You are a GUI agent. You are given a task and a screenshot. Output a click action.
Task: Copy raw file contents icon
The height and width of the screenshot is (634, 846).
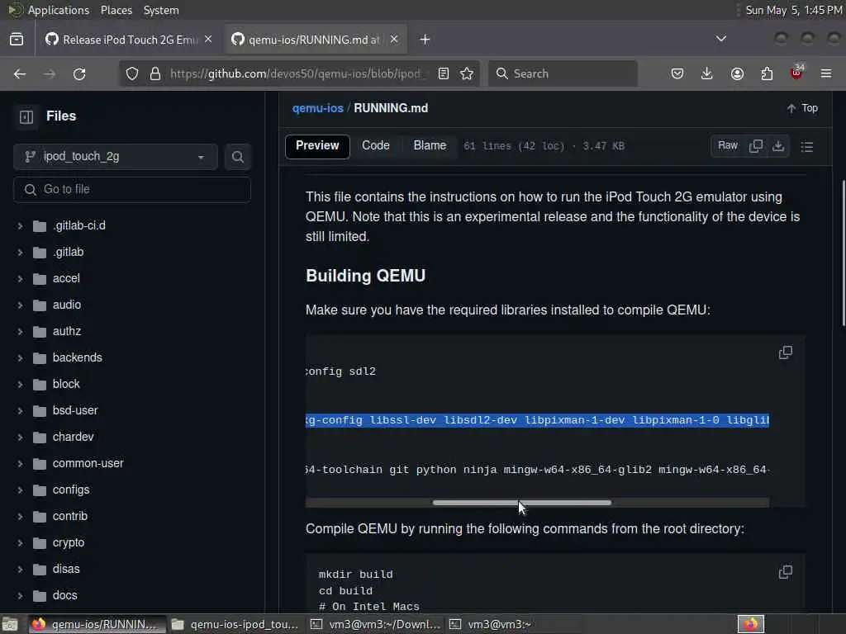pos(756,146)
